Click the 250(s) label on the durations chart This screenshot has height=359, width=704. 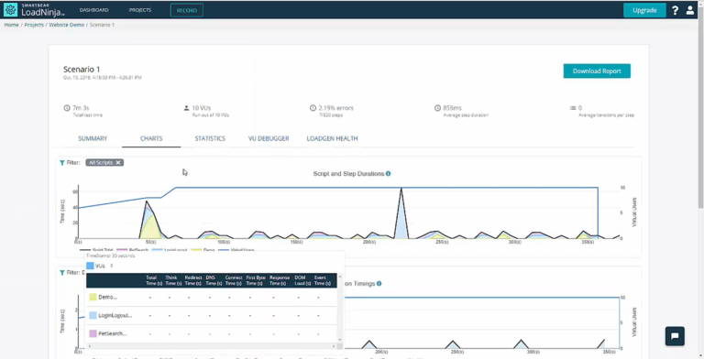tap(442, 242)
